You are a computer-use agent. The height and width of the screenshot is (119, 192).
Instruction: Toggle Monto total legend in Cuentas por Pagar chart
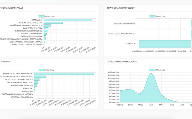pos(41,16)
